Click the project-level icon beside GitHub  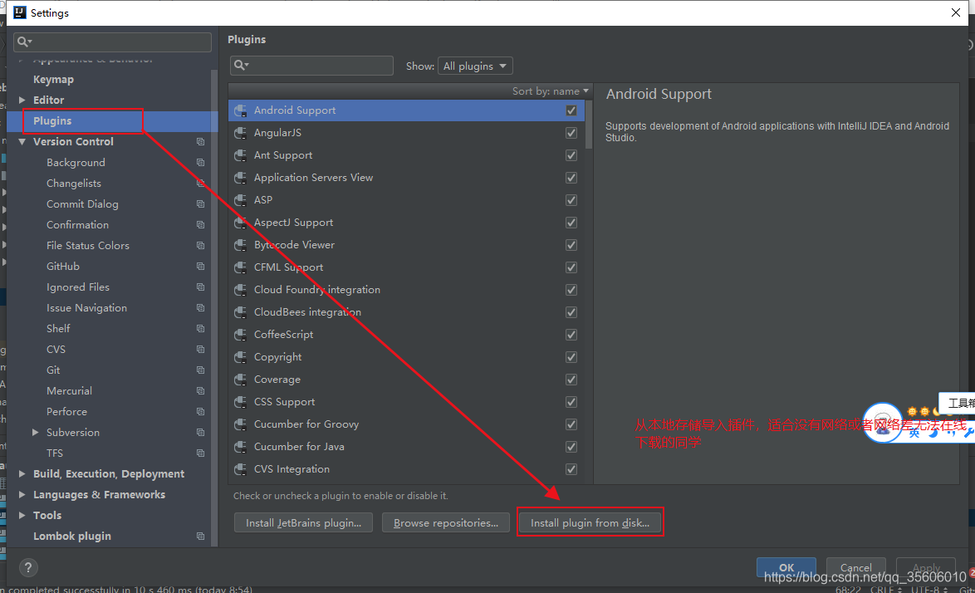(x=201, y=266)
